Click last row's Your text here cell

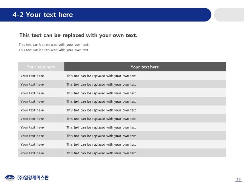click(41, 153)
